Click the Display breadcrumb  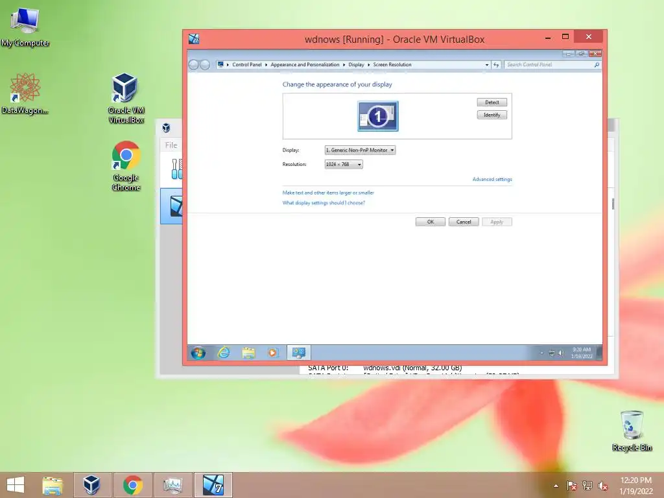point(356,65)
